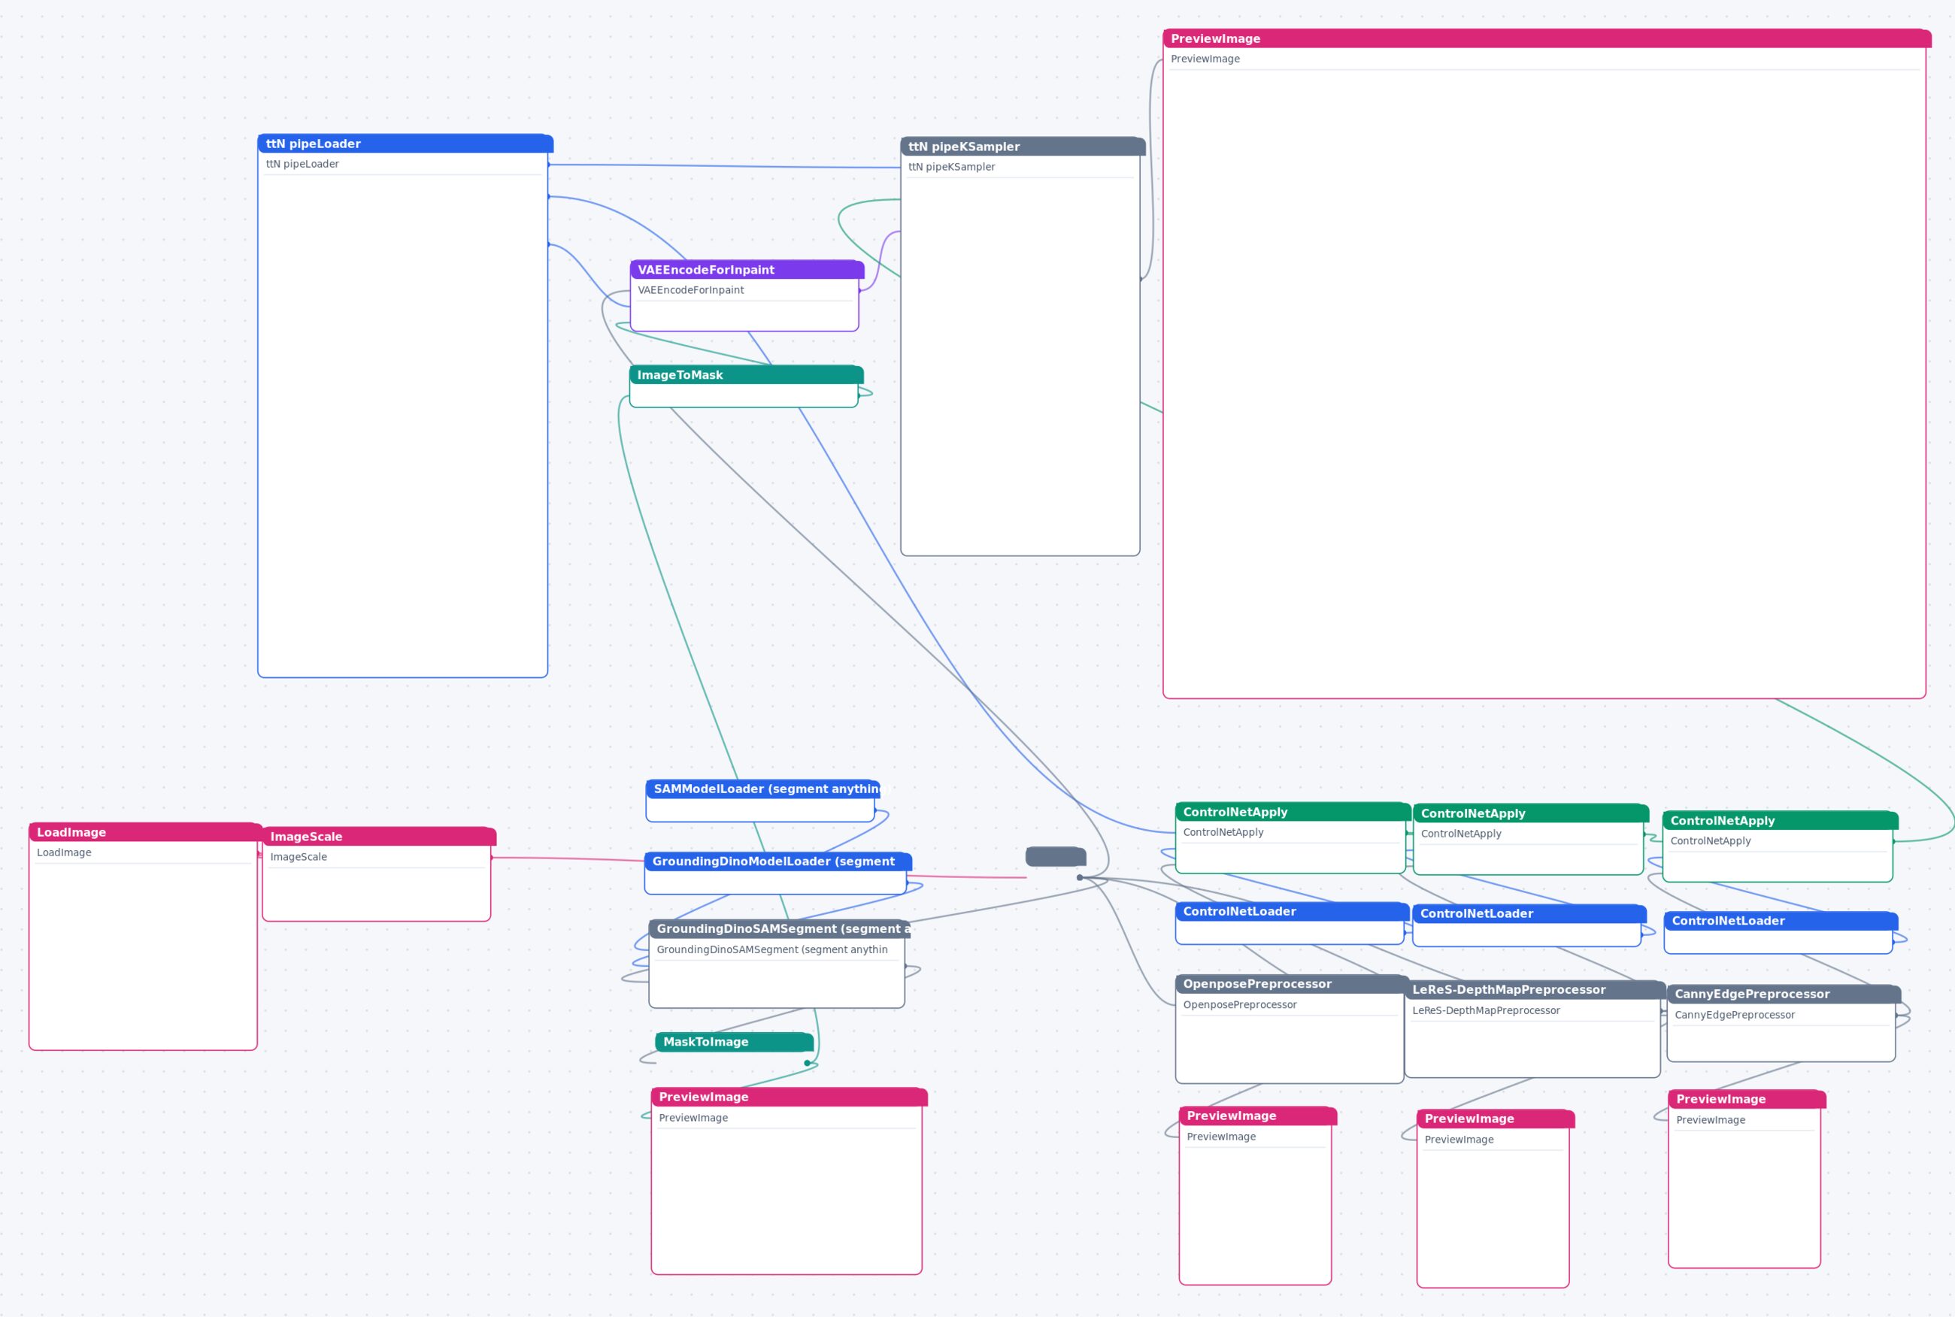Pick the SAMModelLoader (segment anything) node
Image resolution: width=1955 pixels, height=1317 pixels.
point(762,801)
